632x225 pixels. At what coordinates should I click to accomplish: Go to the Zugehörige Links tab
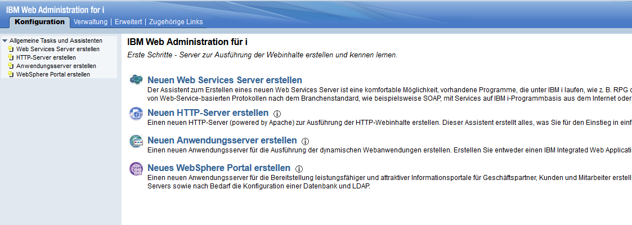(x=176, y=22)
